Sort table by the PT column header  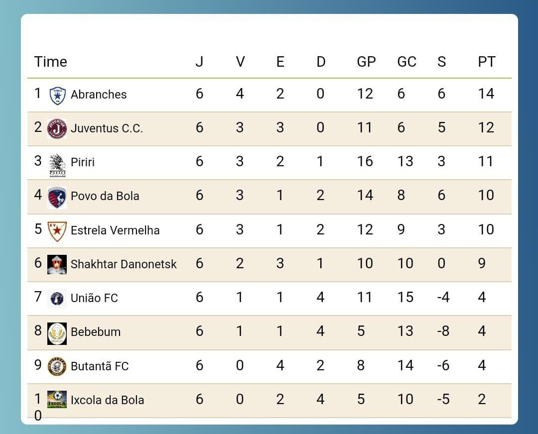[x=486, y=62]
